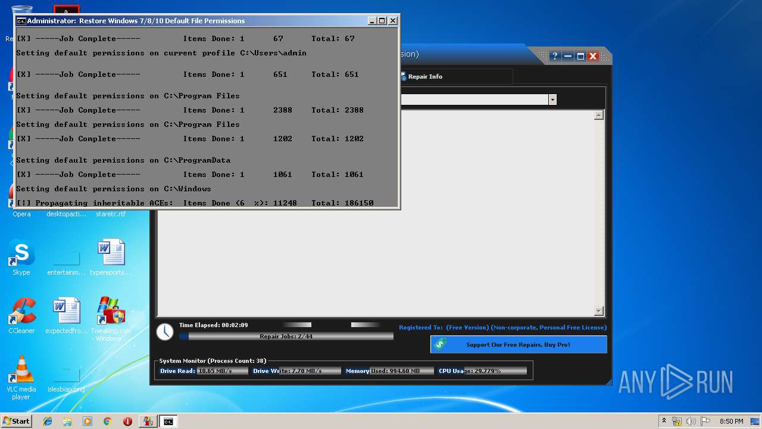Open network status tray icon
Screen dimensions: 762x429
pyautogui.click(x=677, y=421)
